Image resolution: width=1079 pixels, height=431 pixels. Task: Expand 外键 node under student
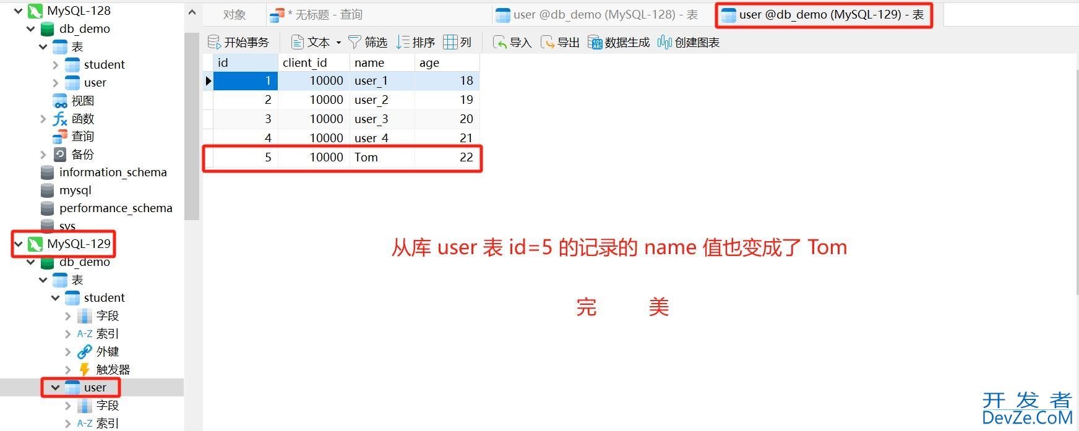tap(67, 351)
